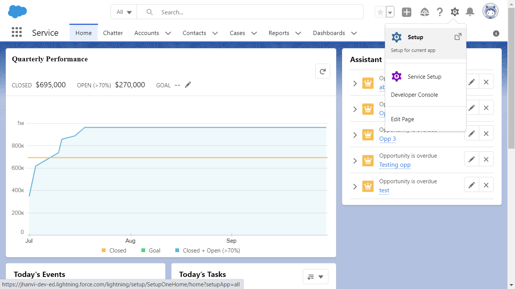This screenshot has width=515, height=289.
Task: Click the info icon at navigation bar end
Action: coord(496,33)
